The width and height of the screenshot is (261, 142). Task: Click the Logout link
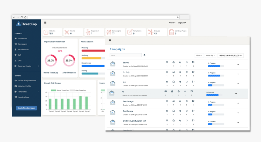pyautogui.click(x=182, y=23)
